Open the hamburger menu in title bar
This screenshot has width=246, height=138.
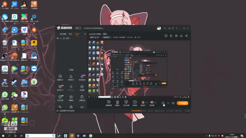(177, 28)
